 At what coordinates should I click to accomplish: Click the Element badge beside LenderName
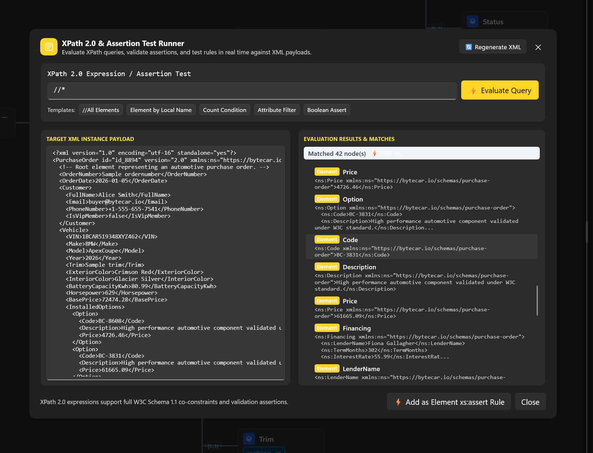click(327, 369)
